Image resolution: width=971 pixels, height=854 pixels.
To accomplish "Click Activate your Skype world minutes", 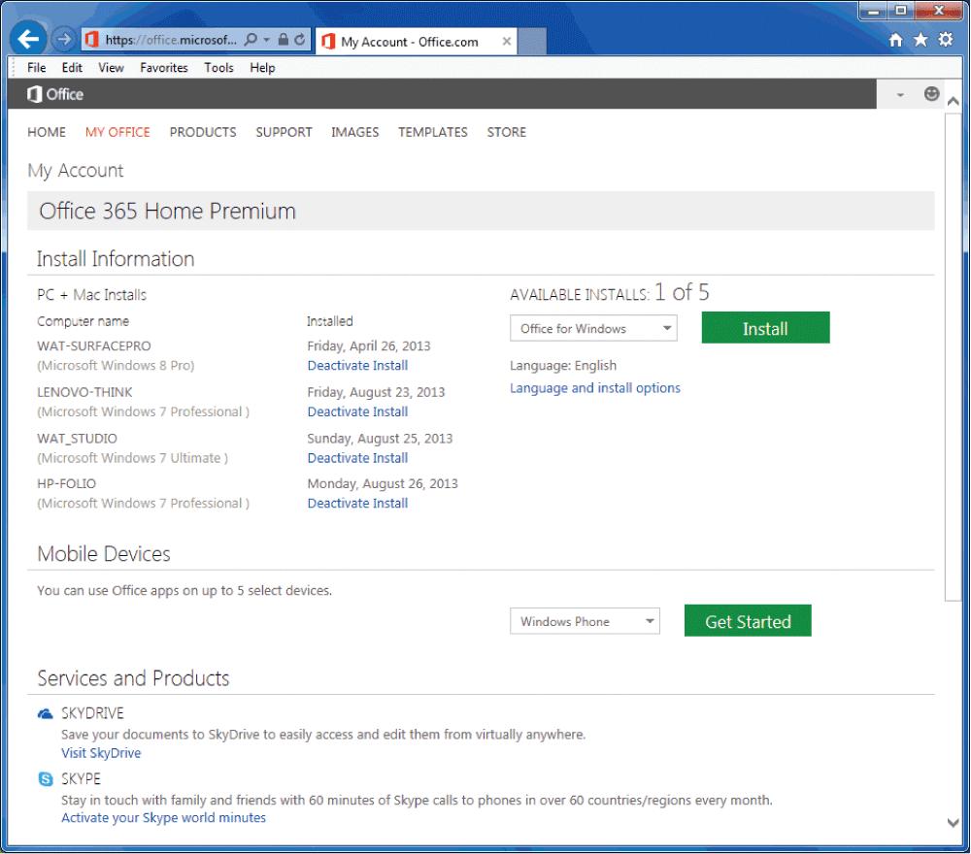I will 163,817.
